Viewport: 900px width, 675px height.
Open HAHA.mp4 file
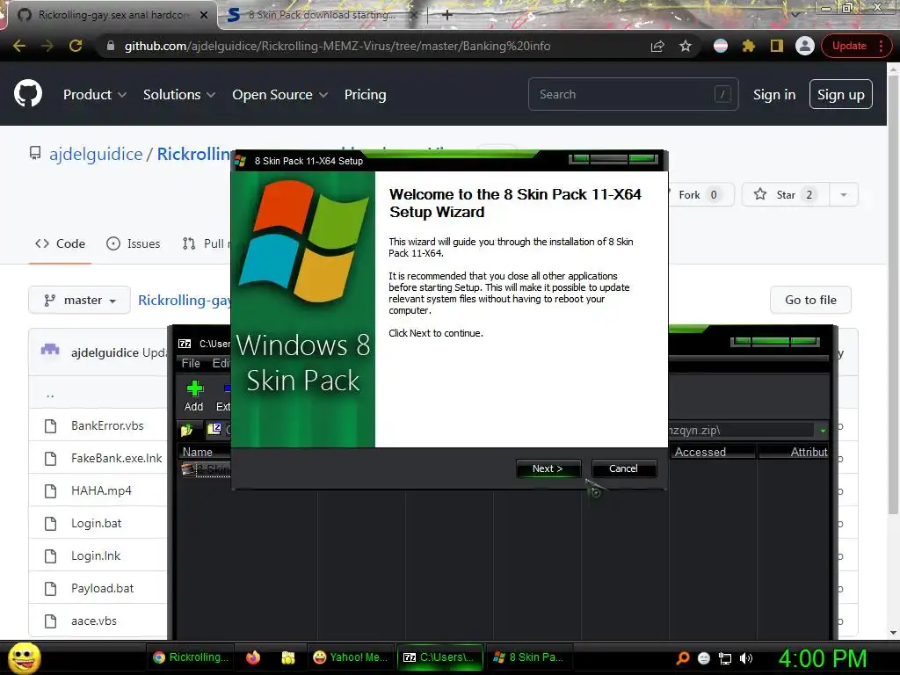click(x=102, y=490)
